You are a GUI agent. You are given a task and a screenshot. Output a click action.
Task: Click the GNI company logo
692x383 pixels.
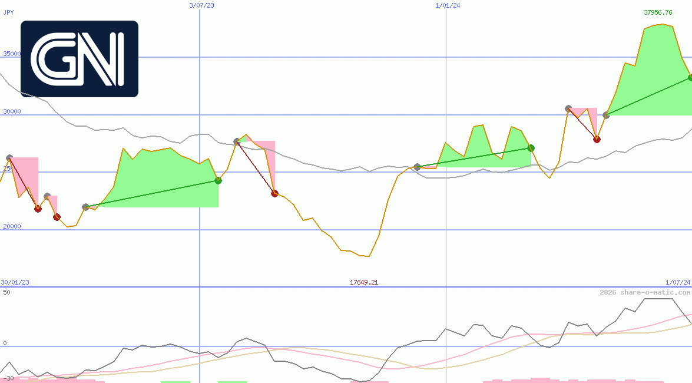80,59
